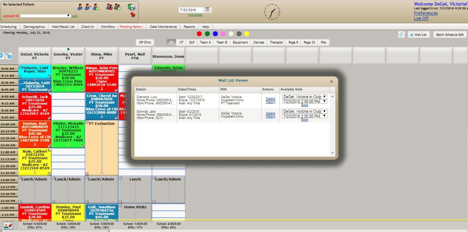Open History for Schmidt, Jack
This screenshot has height=232, width=468.
click(270, 117)
